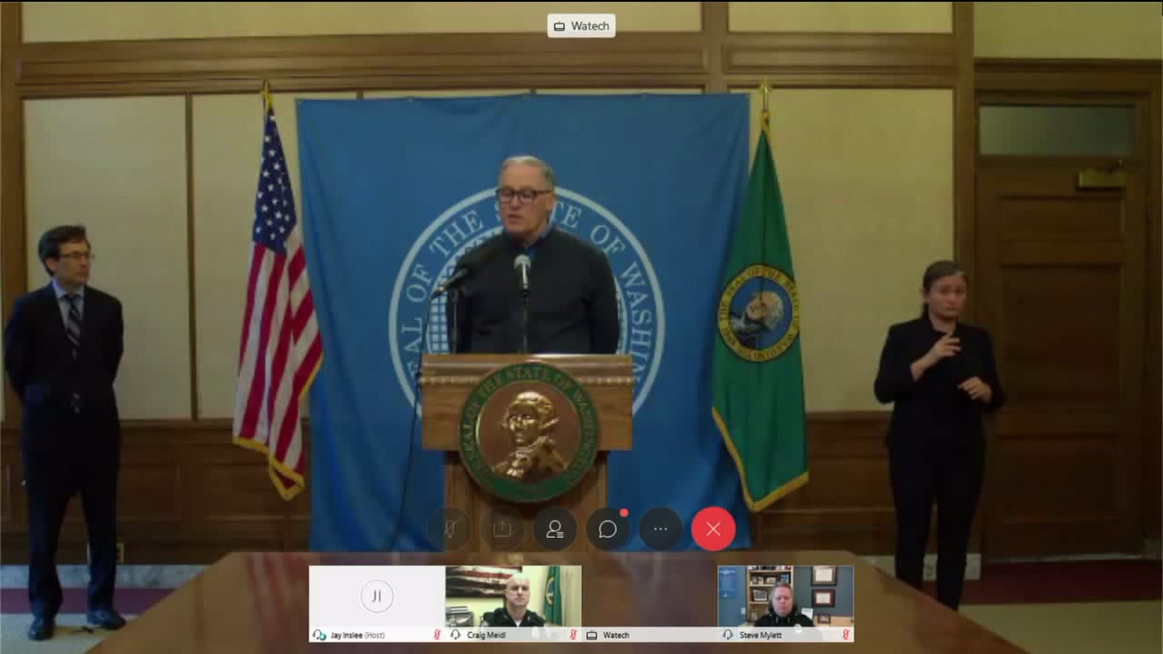This screenshot has height=654, width=1163.
Task: Leave meeting with red X button
Action: tap(713, 529)
